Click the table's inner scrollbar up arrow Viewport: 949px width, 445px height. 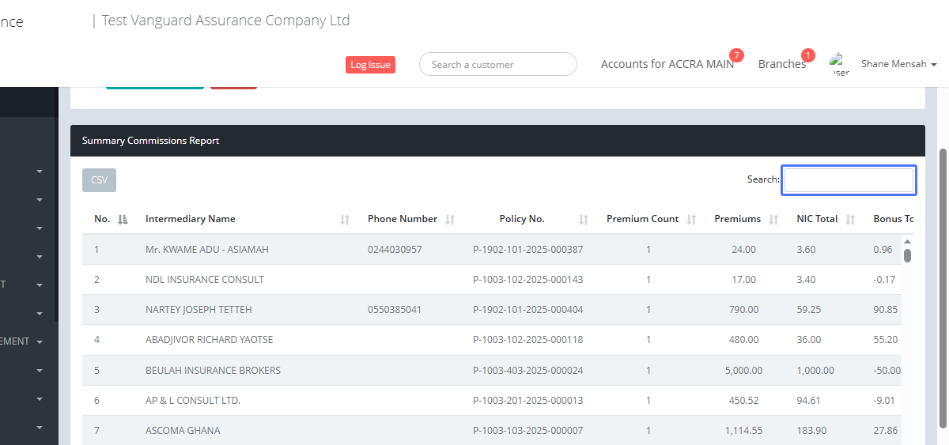tap(907, 241)
